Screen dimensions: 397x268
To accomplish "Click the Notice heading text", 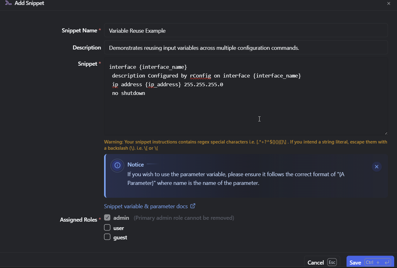I will click(x=136, y=165).
